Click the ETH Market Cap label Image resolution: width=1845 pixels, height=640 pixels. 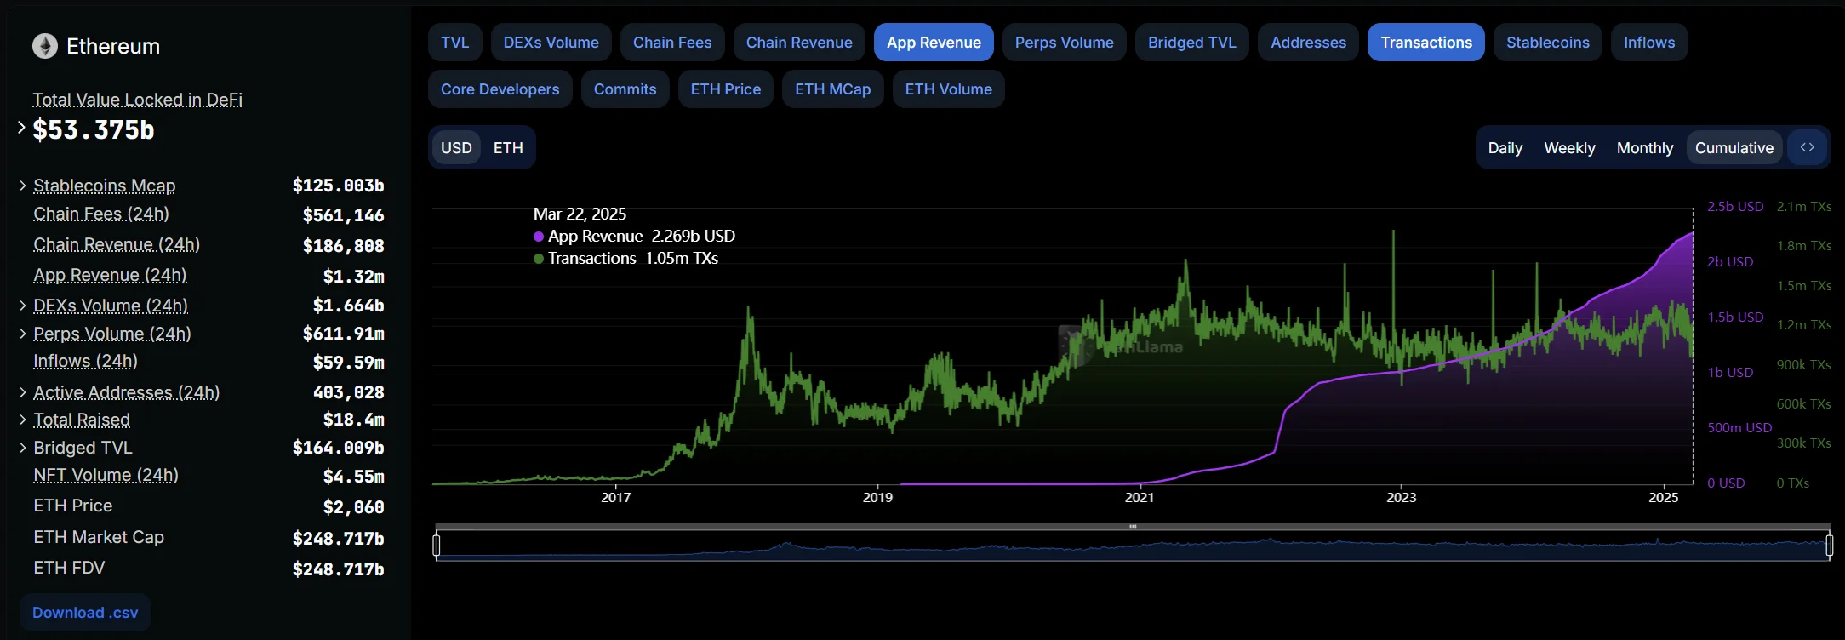pyautogui.click(x=99, y=537)
